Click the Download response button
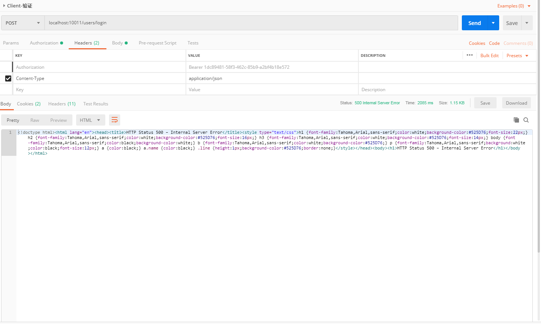 [x=516, y=103]
